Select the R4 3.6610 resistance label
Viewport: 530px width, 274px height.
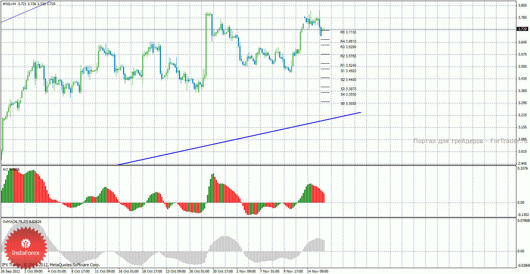pyautogui.click(x=348, y=42)
